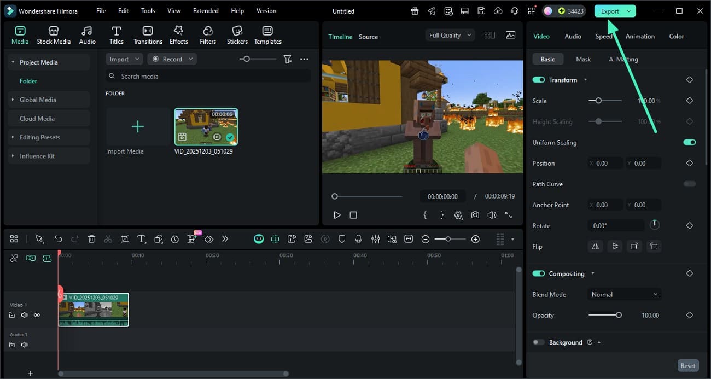Switch to the Source tab in the preview

pos(368,37)
